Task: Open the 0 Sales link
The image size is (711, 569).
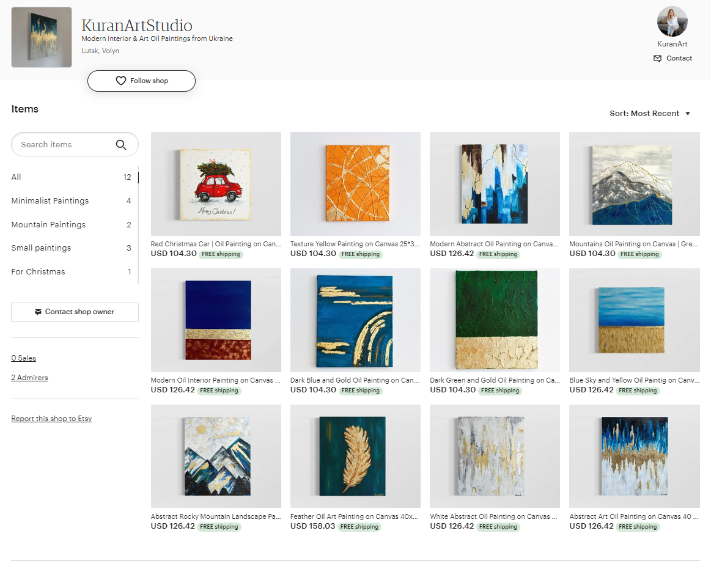Action: pyautogui.click(x=24, y=358)
